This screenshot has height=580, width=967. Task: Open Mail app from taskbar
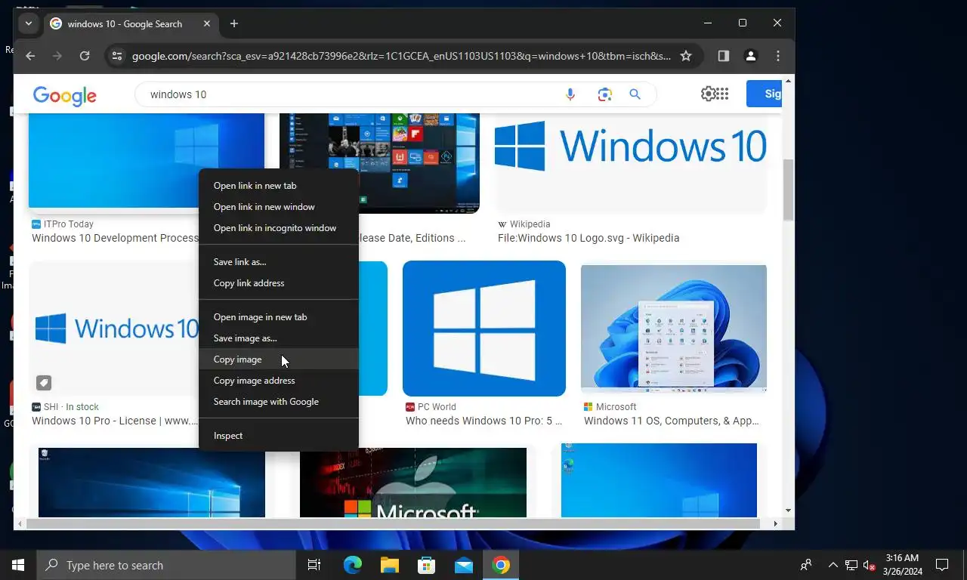pos(464,565)
